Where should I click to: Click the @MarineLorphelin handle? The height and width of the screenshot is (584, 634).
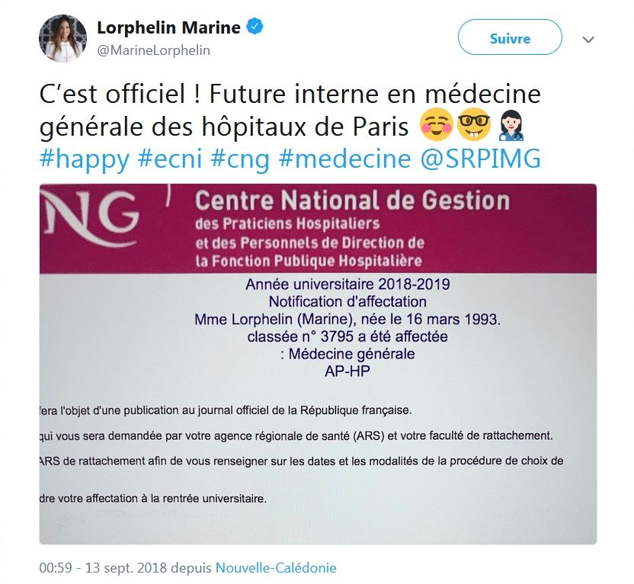[153, 50]
